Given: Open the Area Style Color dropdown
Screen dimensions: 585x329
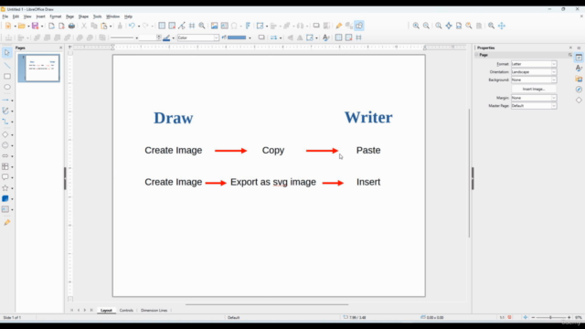Looking at the screenshot, I should click(197, 37).
